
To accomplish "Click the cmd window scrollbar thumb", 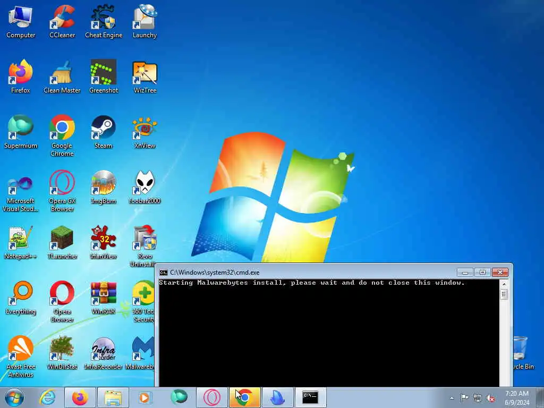I will [x=504, y=294].
